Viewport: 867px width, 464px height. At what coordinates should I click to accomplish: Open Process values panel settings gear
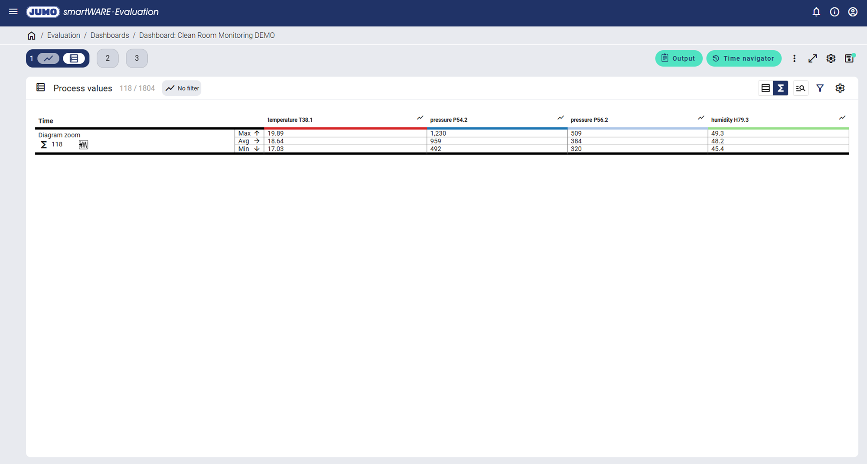[840, 88]
